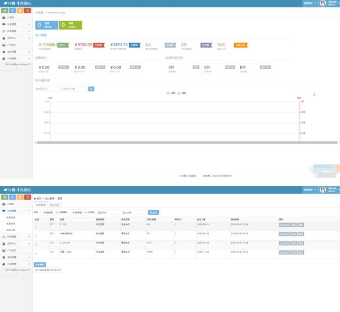Expand 财务管理 in the dashboard page sidebar
The height and width of the screenshot is (312, 340).
coord(16,31)
